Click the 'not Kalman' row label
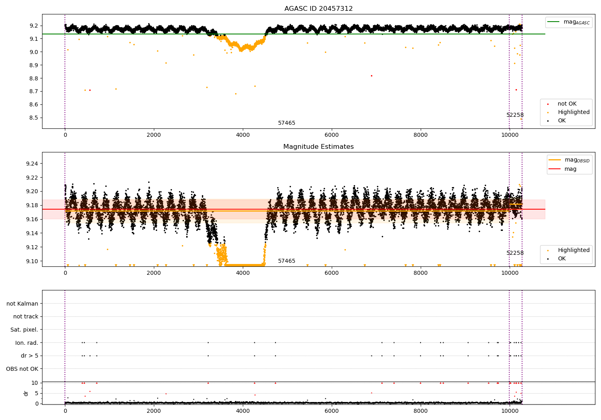The height and width of the screenshot is (420, 601). [22, 304]
